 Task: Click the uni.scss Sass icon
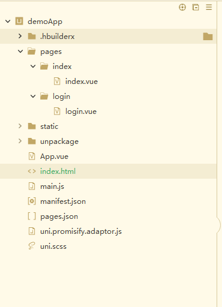point(32,246)
